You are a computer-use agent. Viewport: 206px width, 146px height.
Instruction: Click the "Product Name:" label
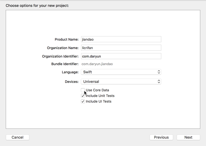(x=67, y=39)
